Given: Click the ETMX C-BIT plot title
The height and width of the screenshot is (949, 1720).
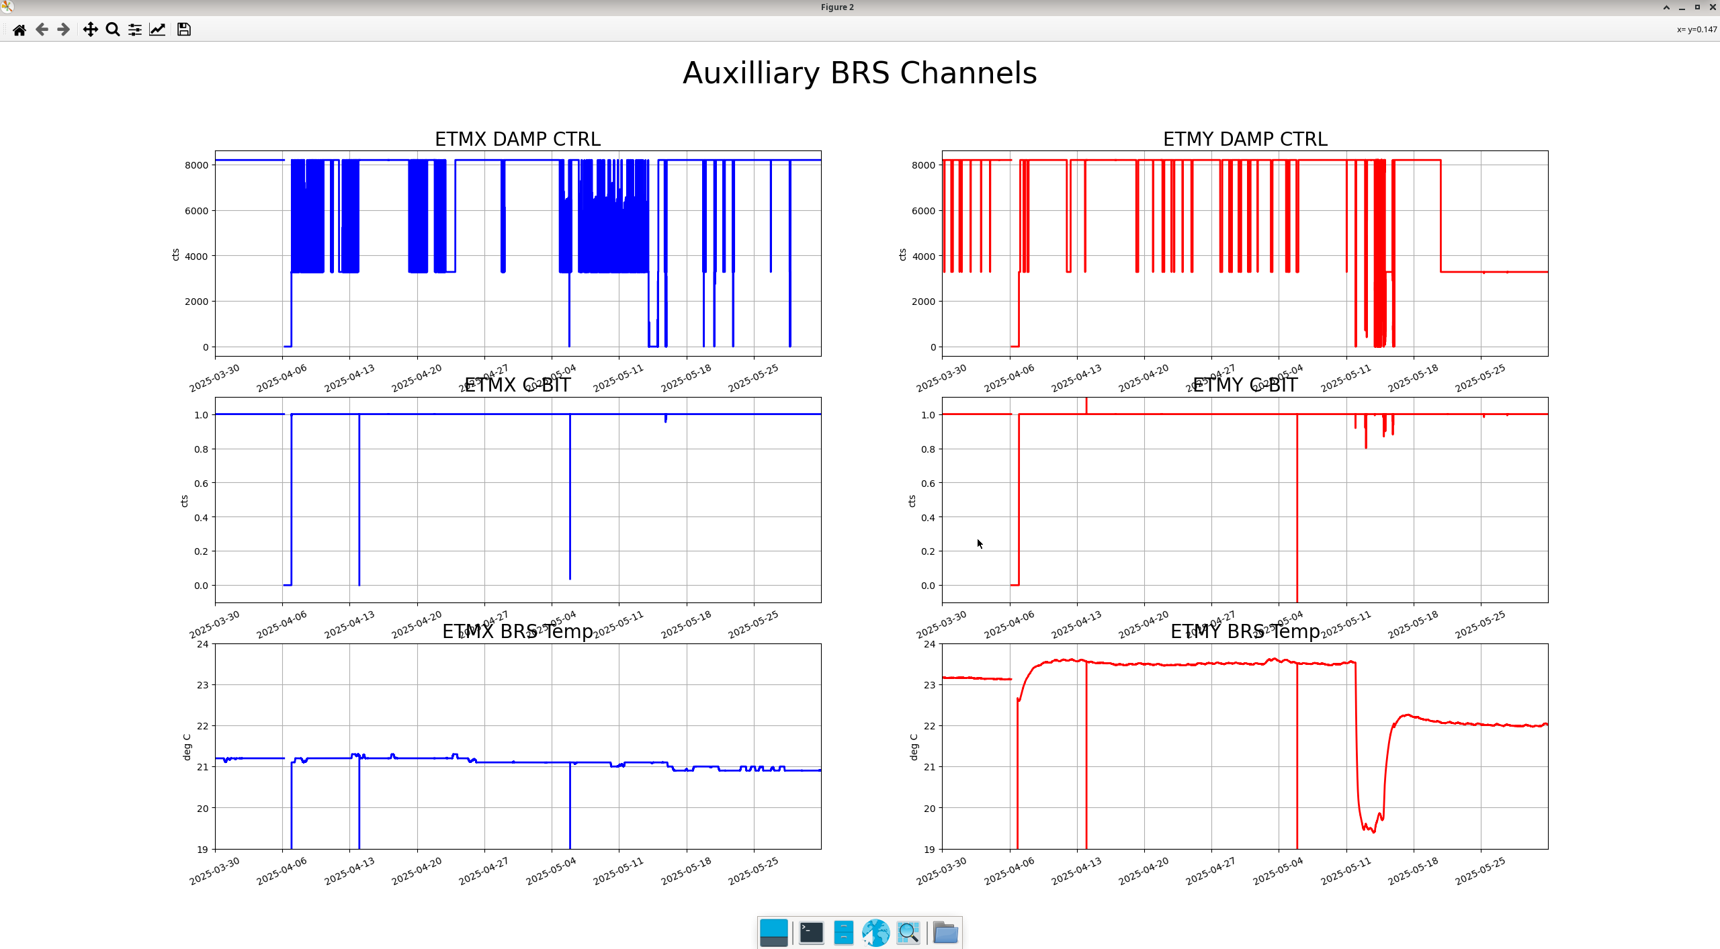Looking at the screenshot, I should click(x=517, y=385).
